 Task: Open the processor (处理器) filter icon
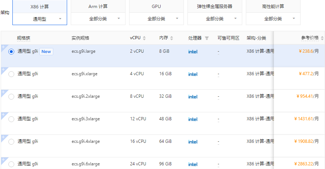click(207, 38)
